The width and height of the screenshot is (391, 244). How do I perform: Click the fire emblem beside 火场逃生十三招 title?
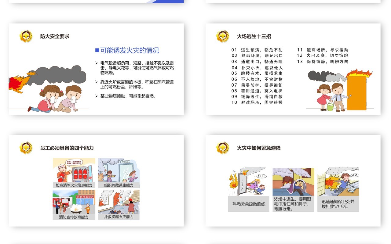click(223, 36)
